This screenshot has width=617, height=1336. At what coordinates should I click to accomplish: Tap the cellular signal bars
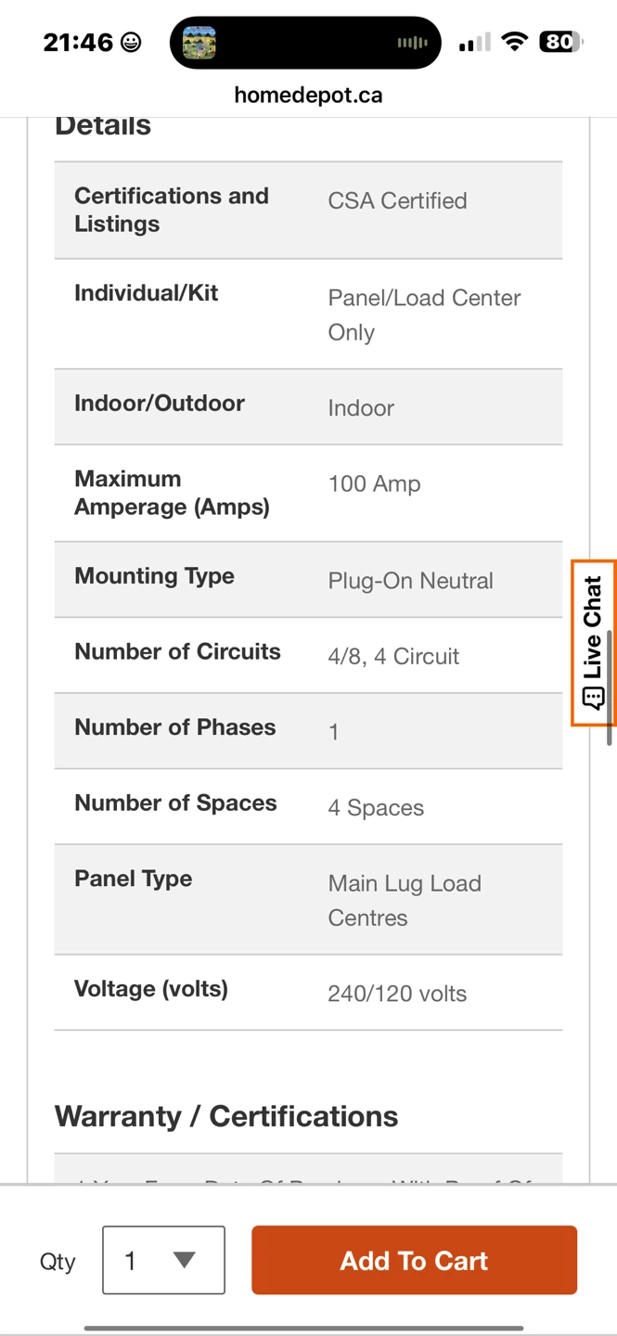(x=474, y=43)
